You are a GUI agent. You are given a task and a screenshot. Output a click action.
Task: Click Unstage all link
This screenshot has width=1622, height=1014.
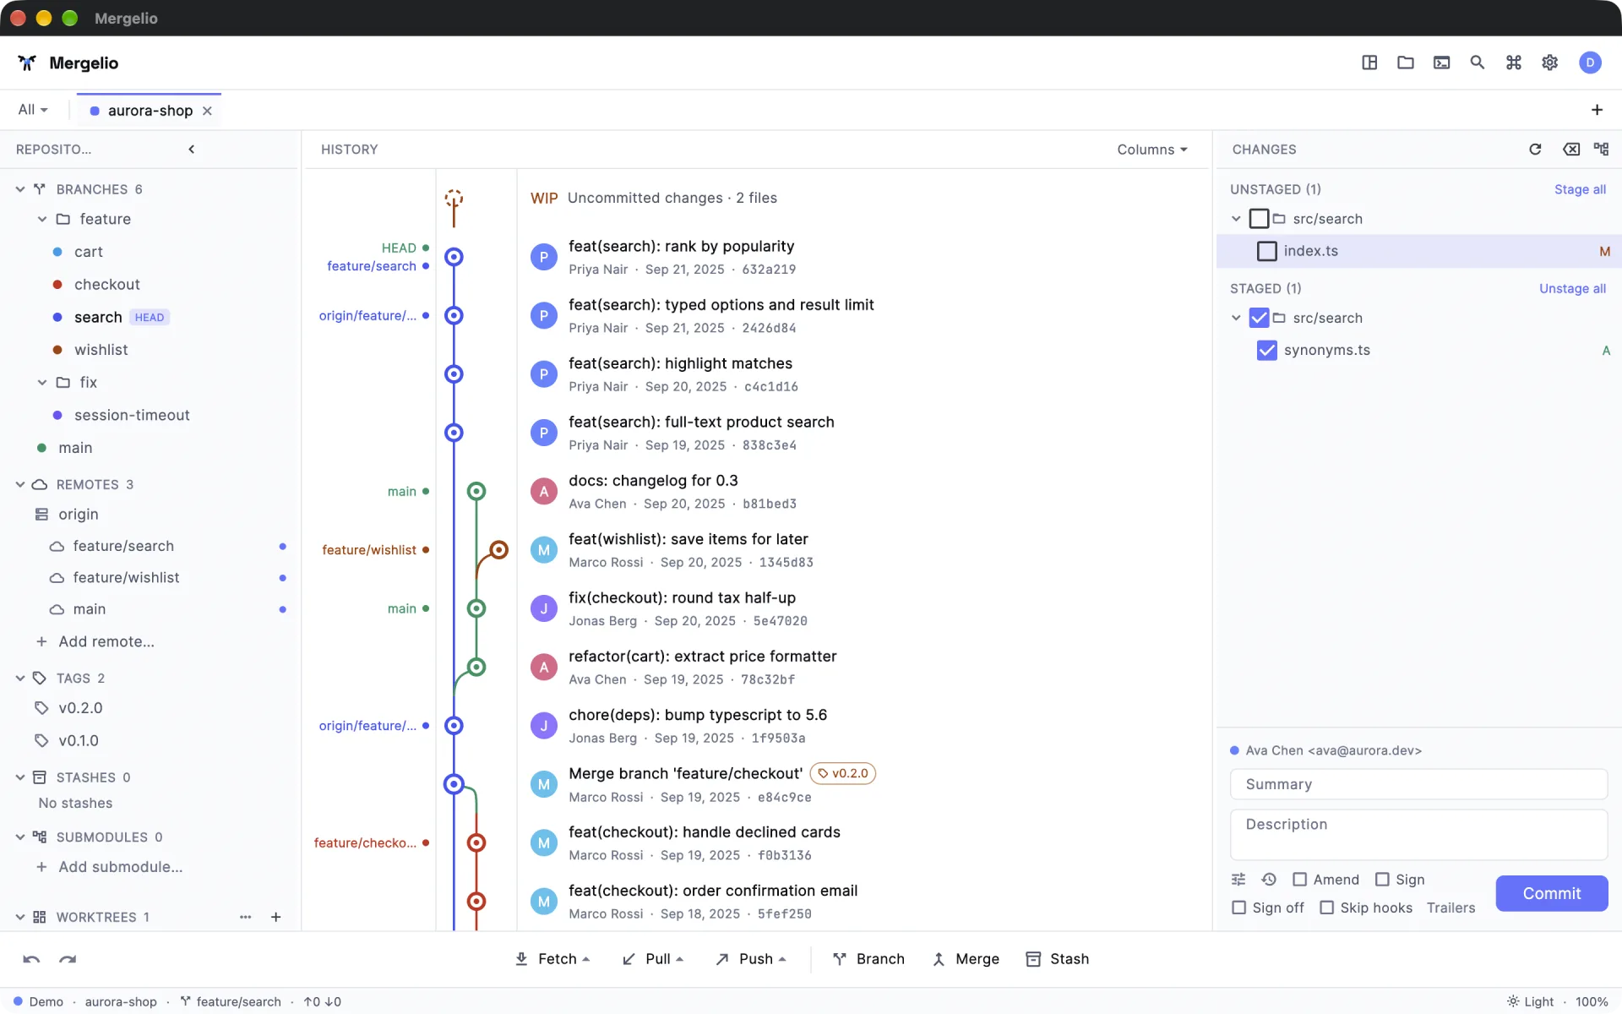pos(1572,289)
